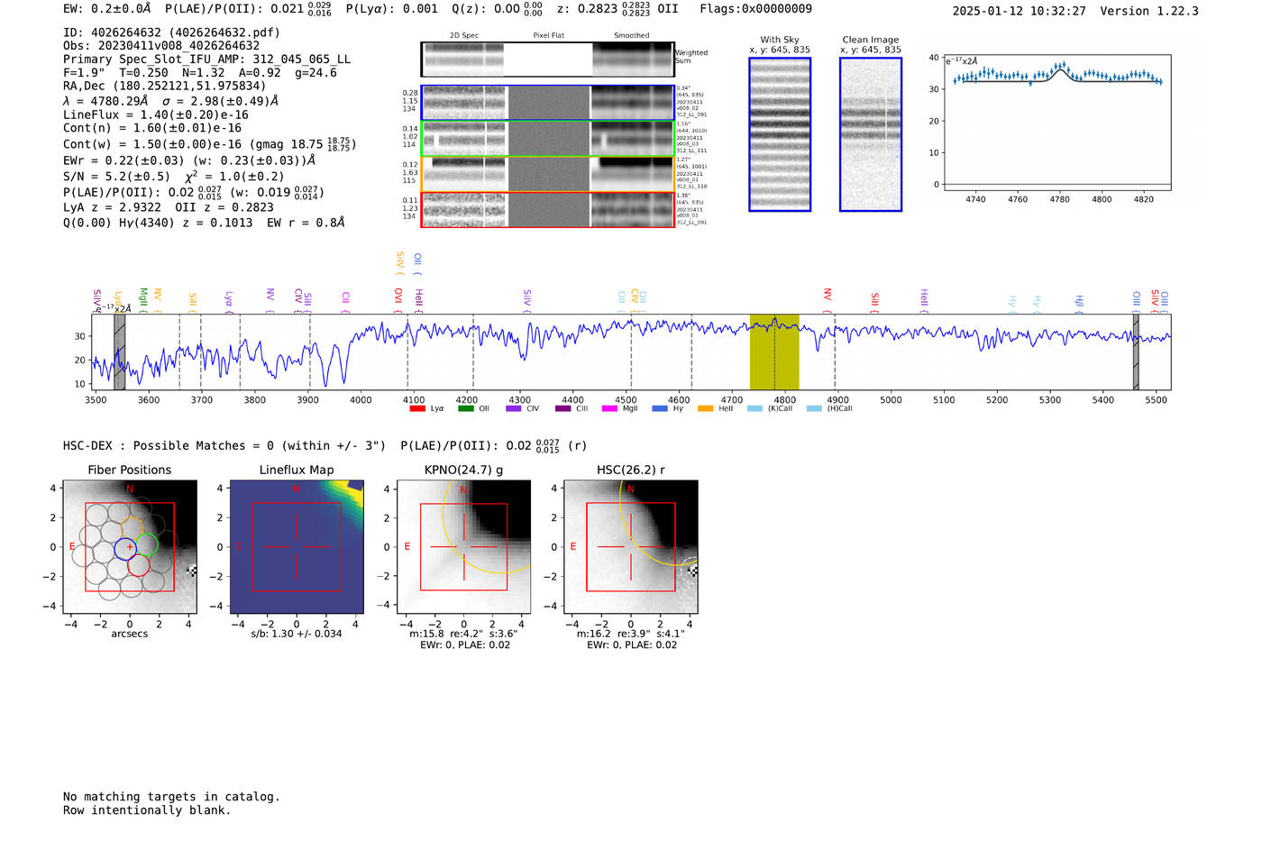Click the z: 0.2823 OII header value
Viewport: 1262px width, 859px height.
(x=617, y=9)
